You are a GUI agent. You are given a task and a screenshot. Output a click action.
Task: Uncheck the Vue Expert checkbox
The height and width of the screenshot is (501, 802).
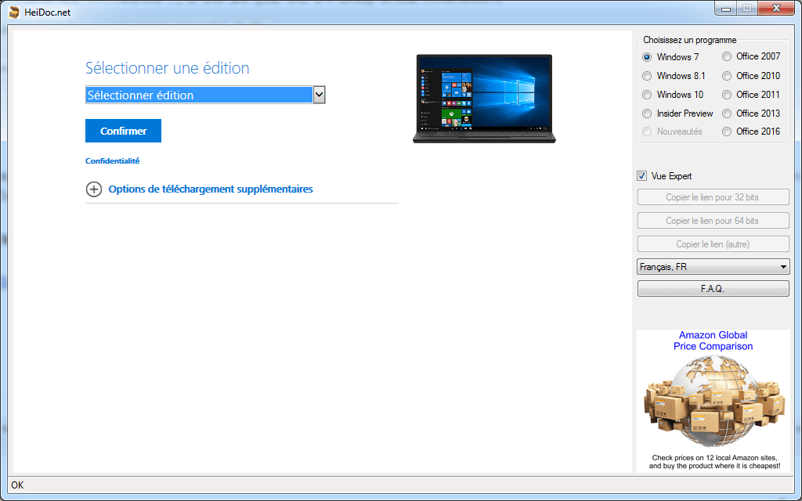[x=642, y=176]
